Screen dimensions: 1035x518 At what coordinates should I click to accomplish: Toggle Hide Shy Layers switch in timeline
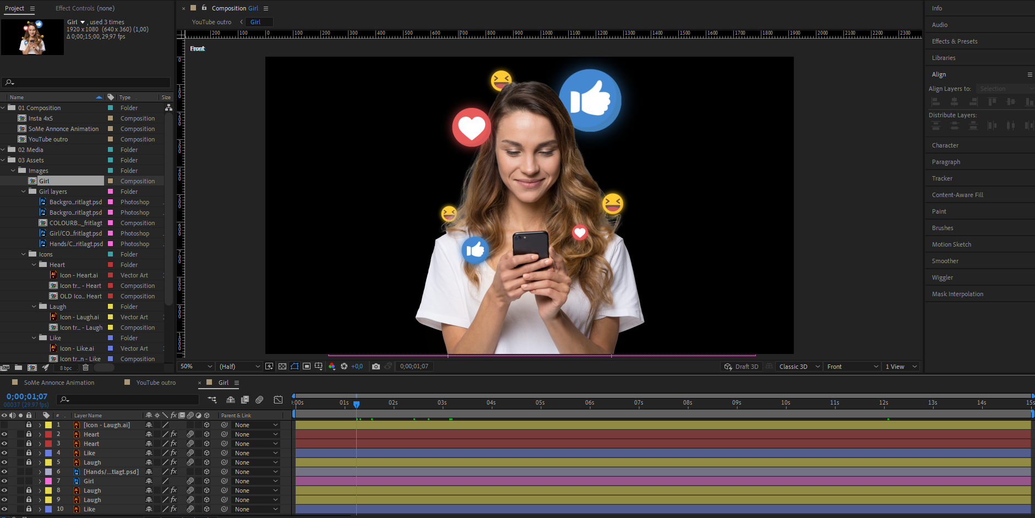[x=231, y=400]
